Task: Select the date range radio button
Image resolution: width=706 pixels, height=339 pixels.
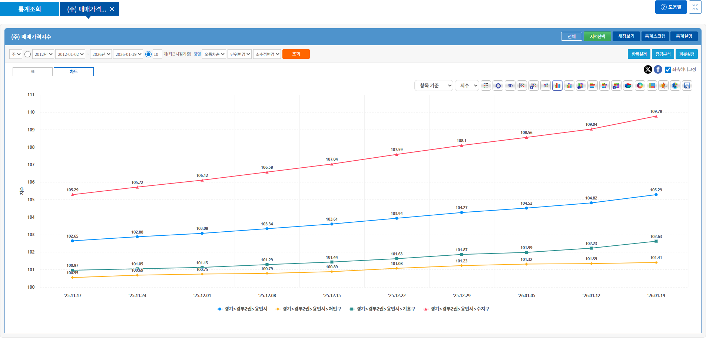Action: pos(27,54)
